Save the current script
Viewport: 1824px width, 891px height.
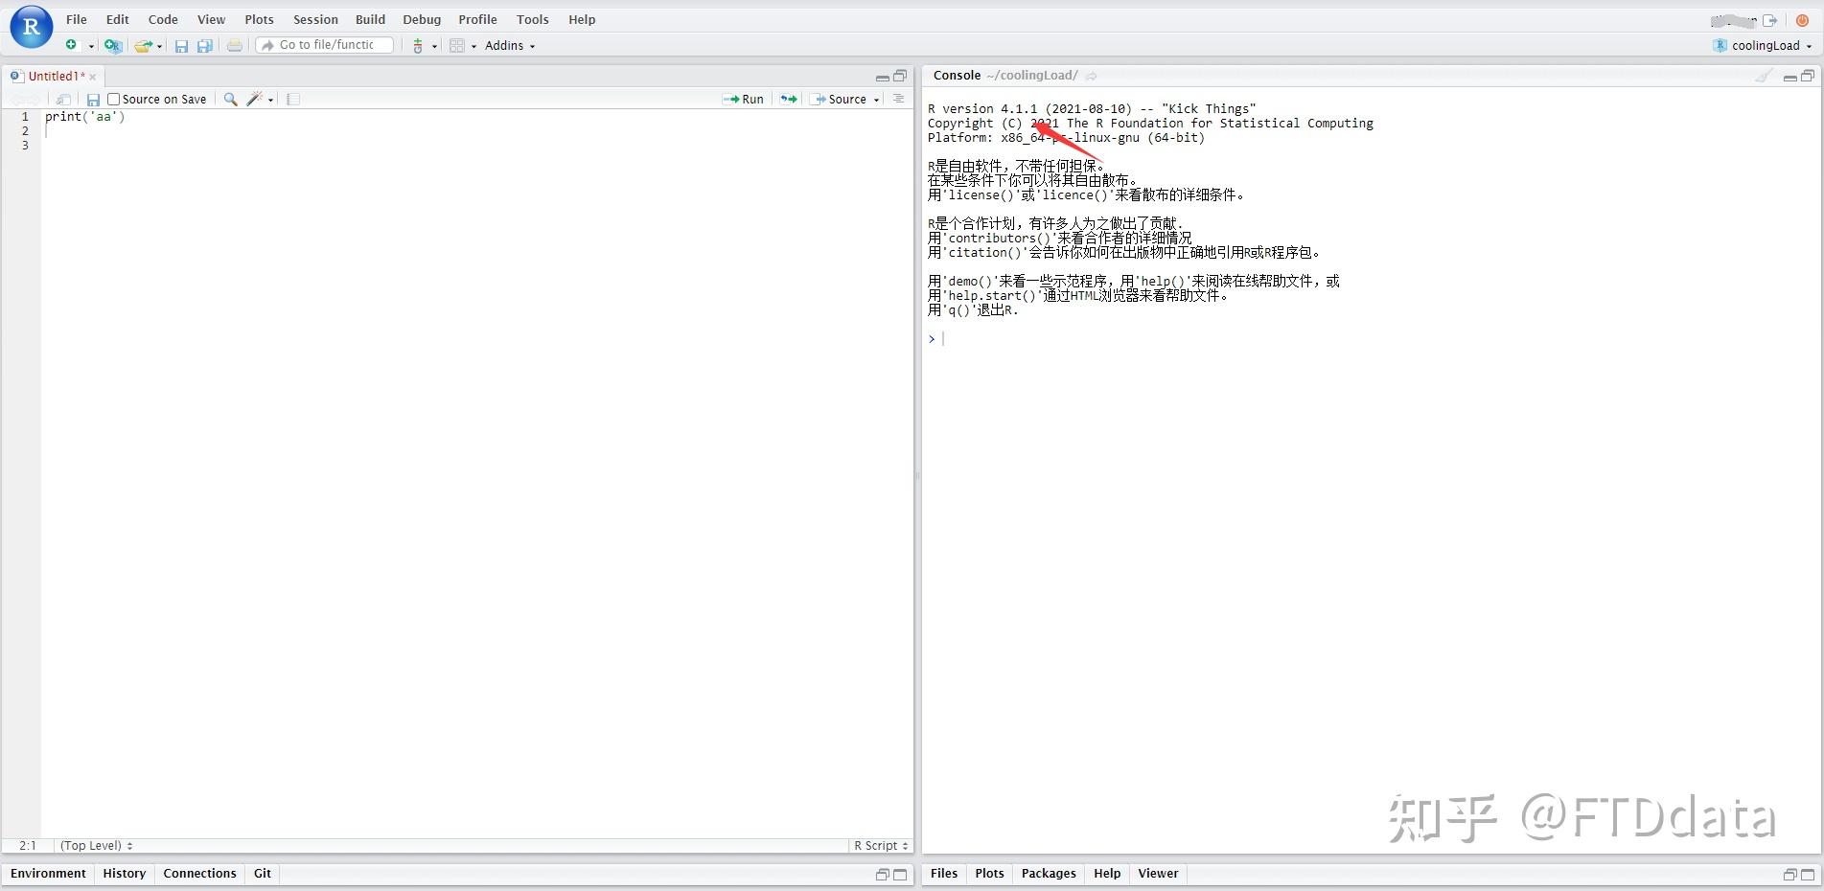click(181, 45)
